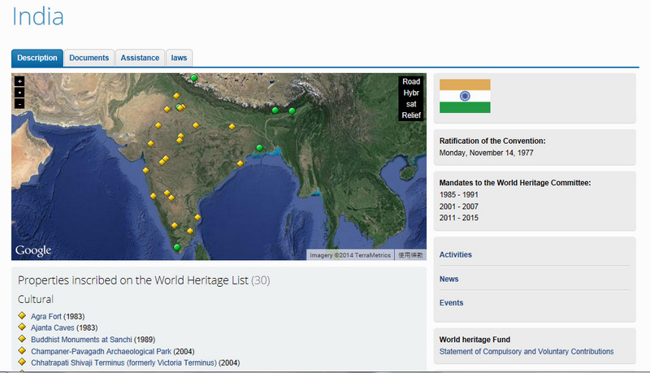Open the Events link
This screenshot has width=650, height=373.
click(452, 302)
